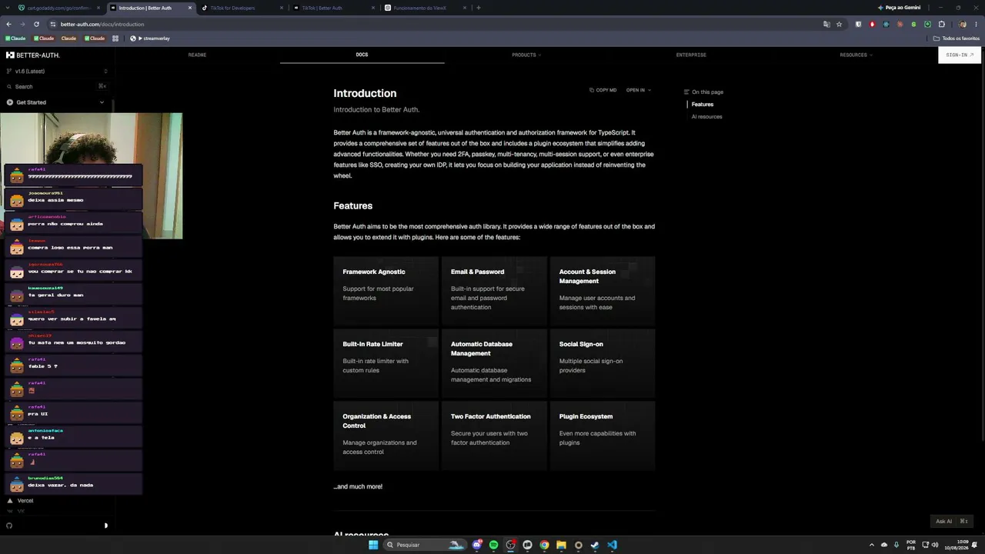The height and width of the screenshot is (554, 985).
Task: Click the site info icon in address bar
Action: click(x=52, y=24)
